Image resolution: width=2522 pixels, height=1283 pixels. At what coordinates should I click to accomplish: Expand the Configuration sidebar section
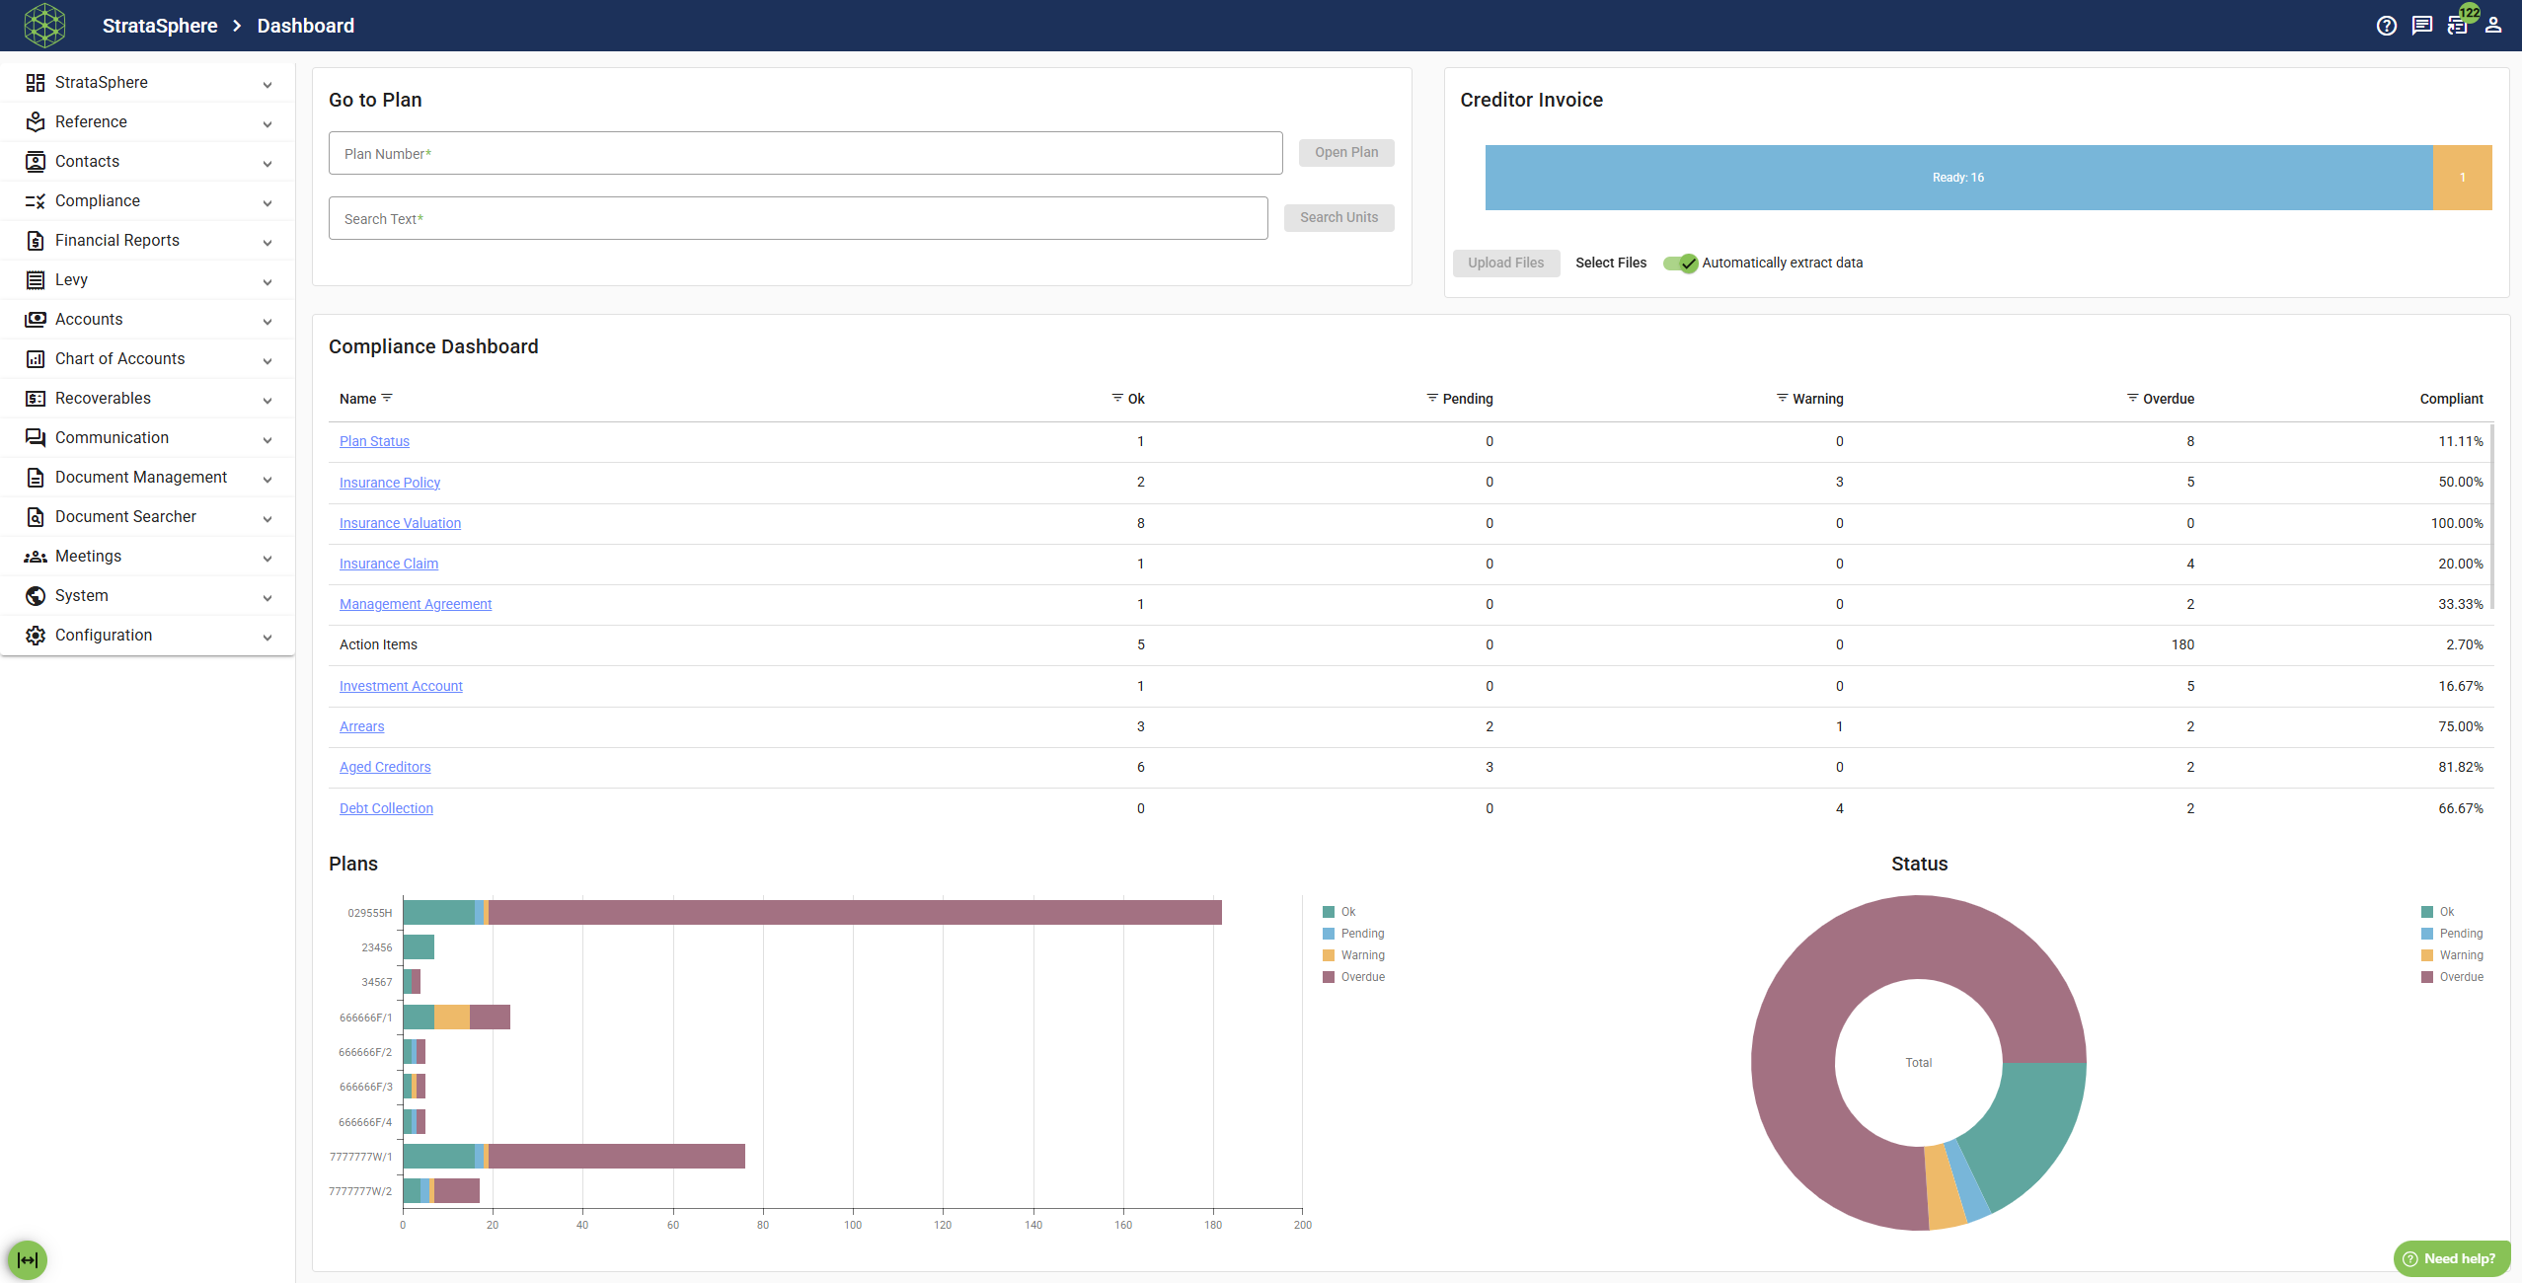[x=148, y=635]
